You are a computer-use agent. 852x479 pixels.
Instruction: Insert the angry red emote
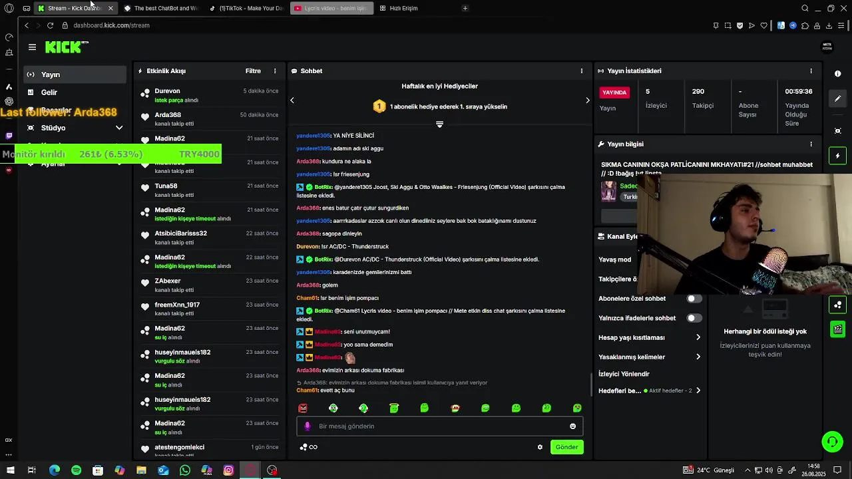303,408
